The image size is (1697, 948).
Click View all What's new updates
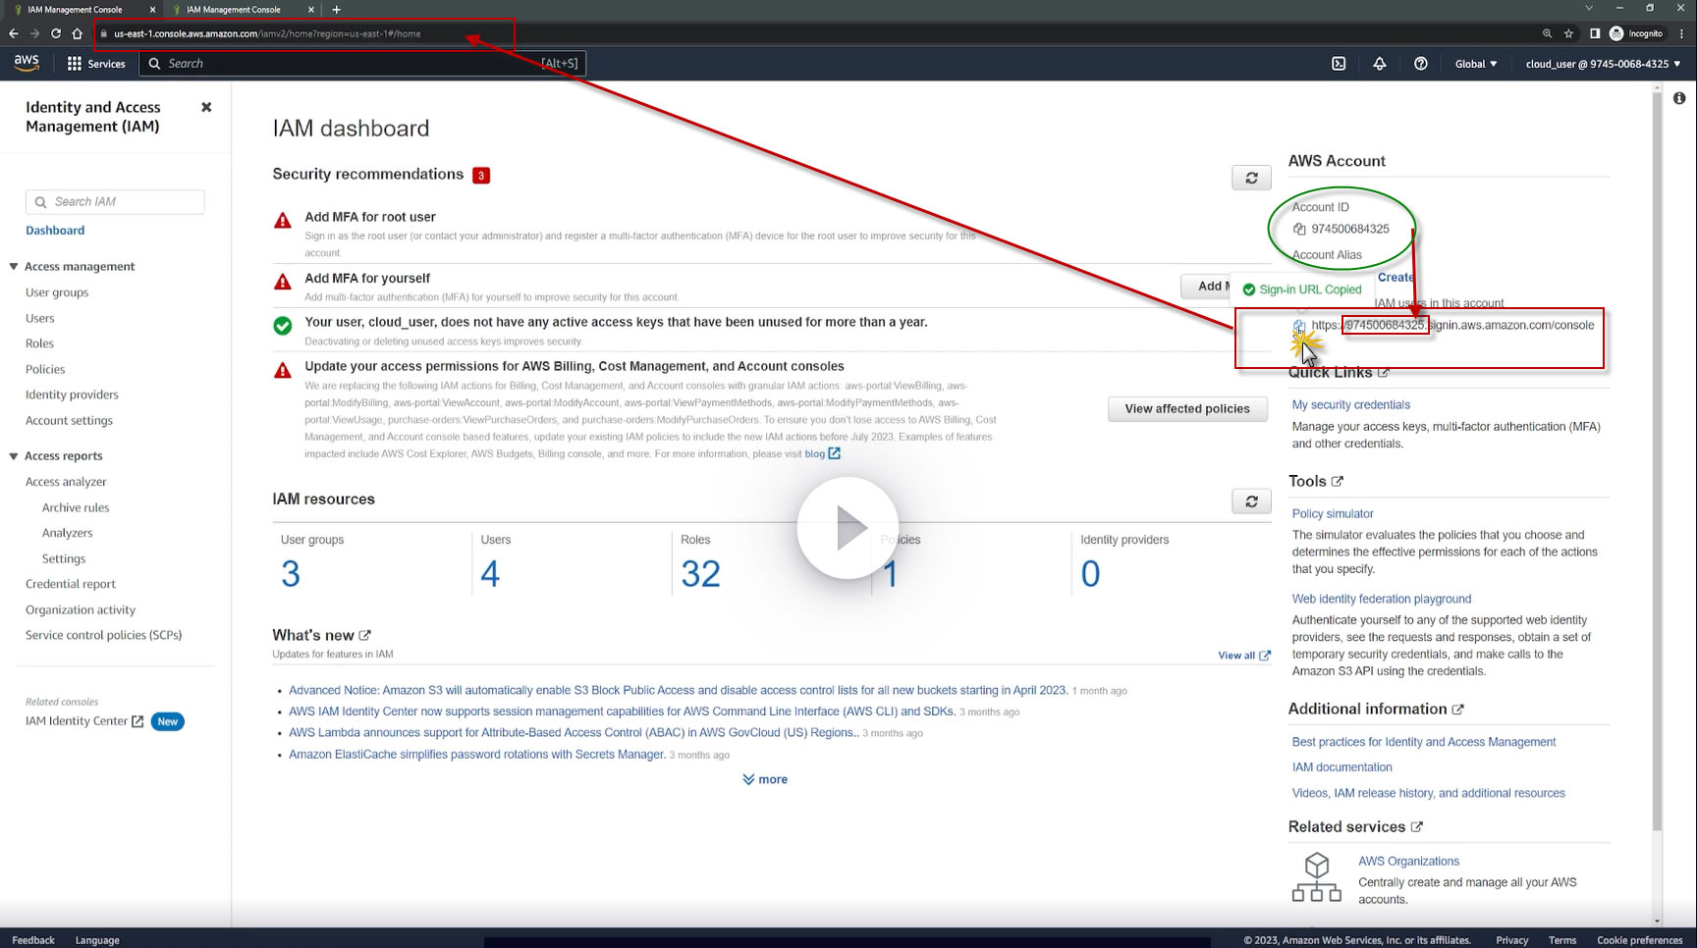click(x=1244, y=656)
